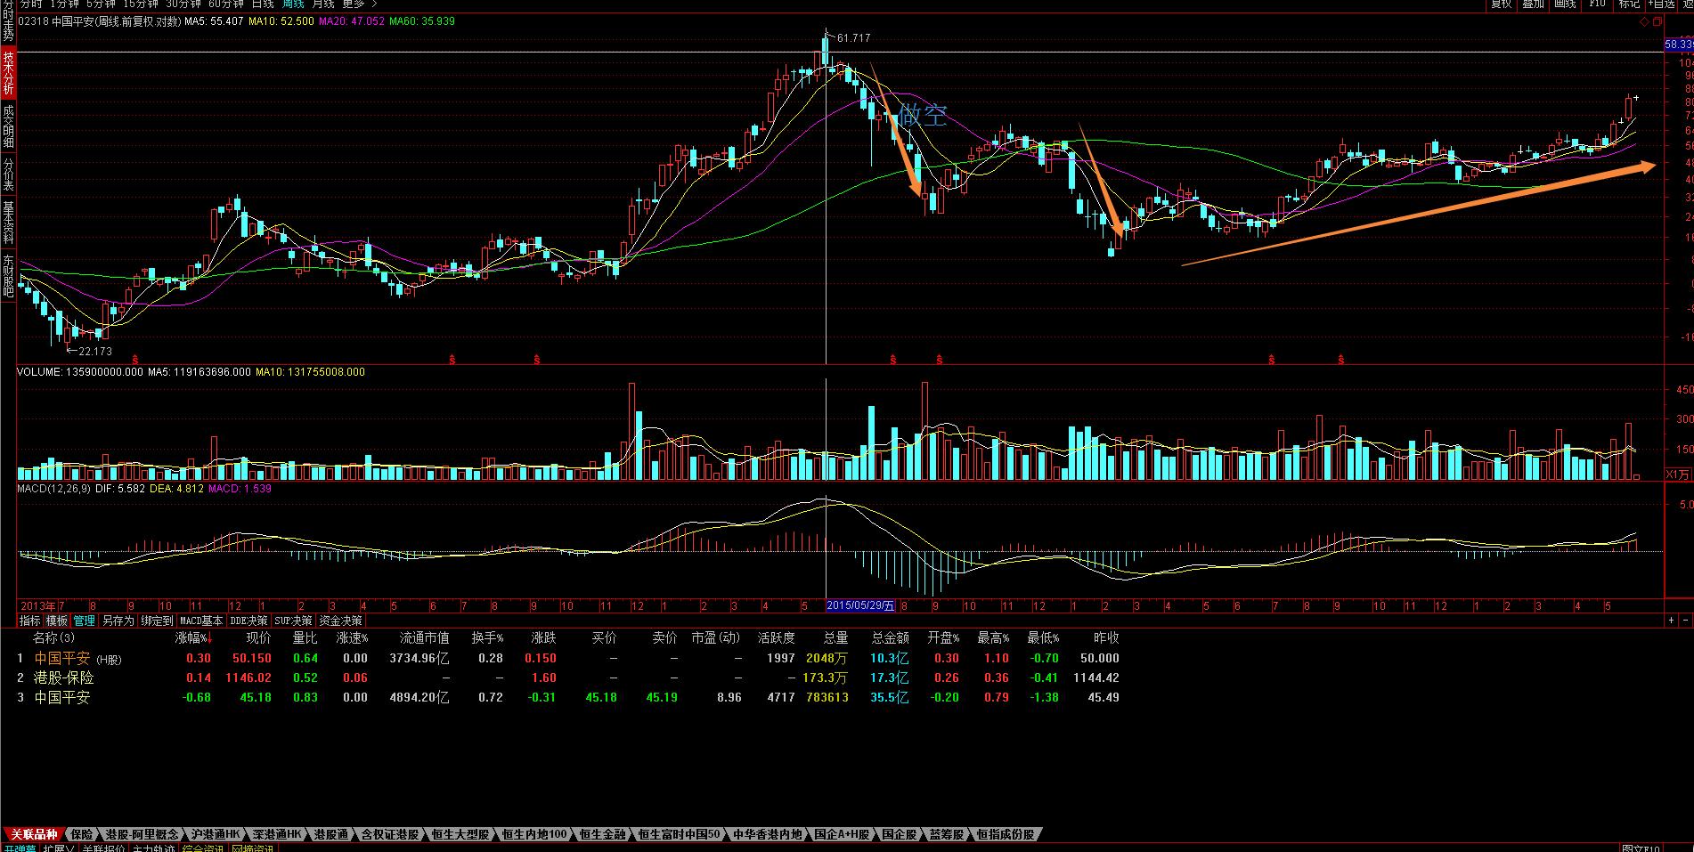Open the 国企股 sector tab
This screenshot has height=852, width=1694.
(x=899, y=835)
